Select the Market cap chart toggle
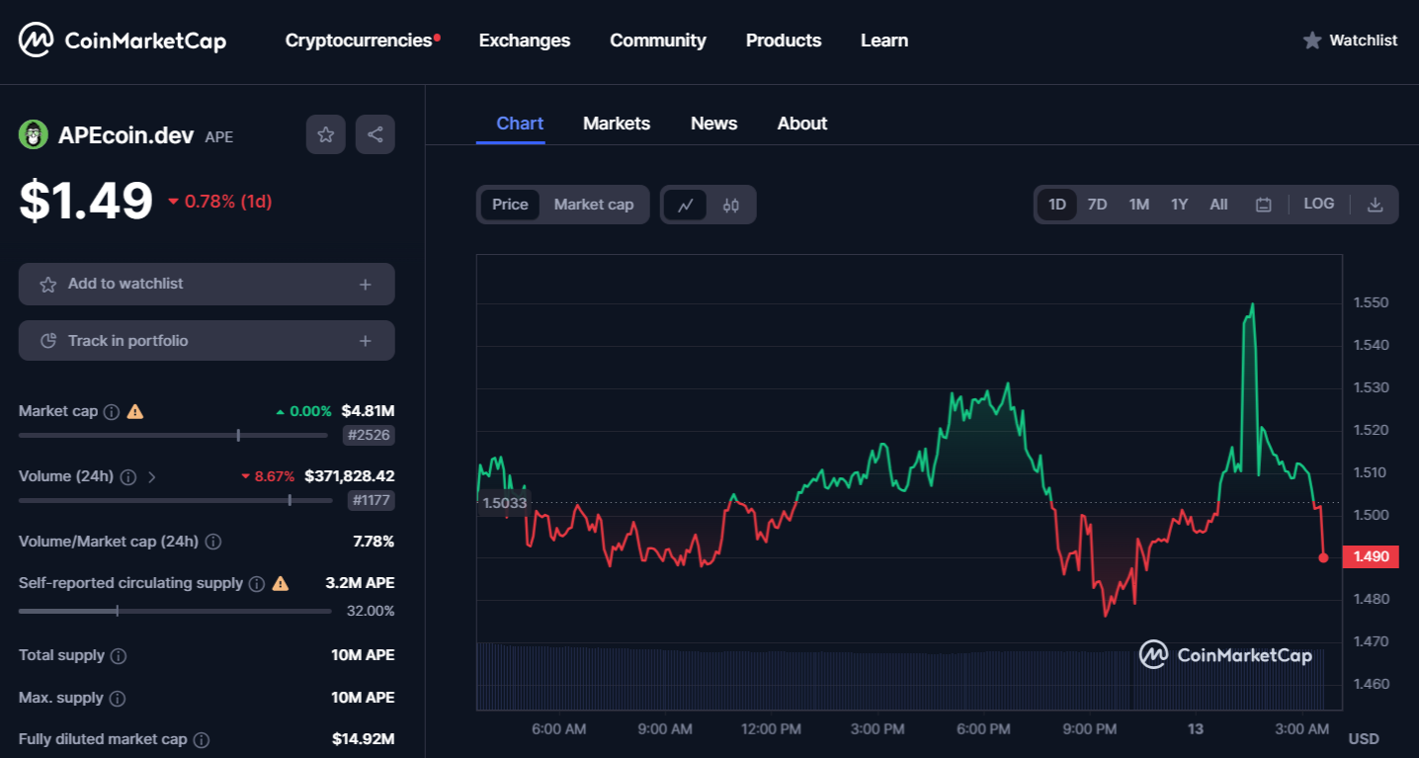 [594, 205]
